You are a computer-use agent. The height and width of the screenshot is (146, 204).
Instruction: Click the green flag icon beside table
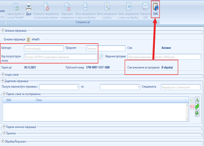[x=197, y=114]
